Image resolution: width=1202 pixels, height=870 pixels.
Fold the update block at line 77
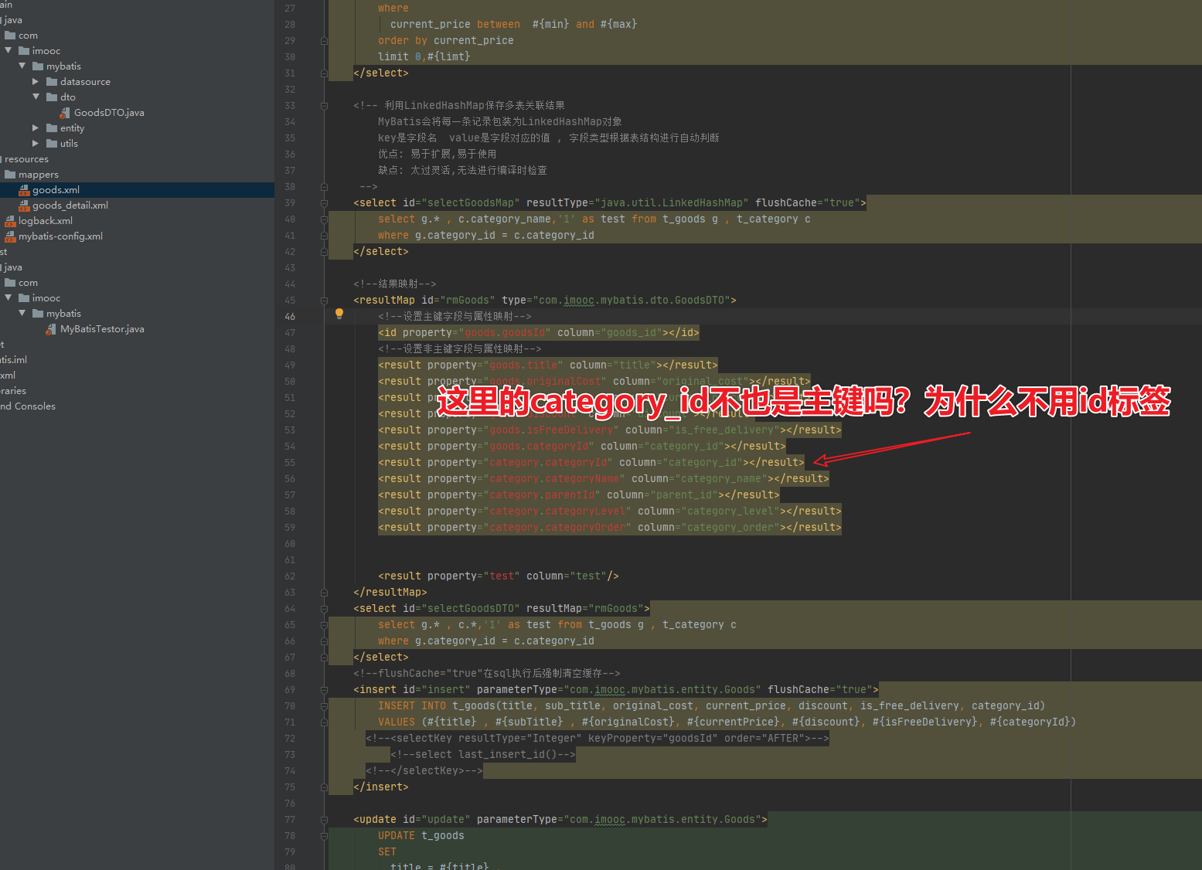(x=324, y=820)
